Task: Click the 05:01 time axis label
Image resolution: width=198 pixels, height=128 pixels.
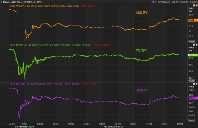Action: [118, 124]
